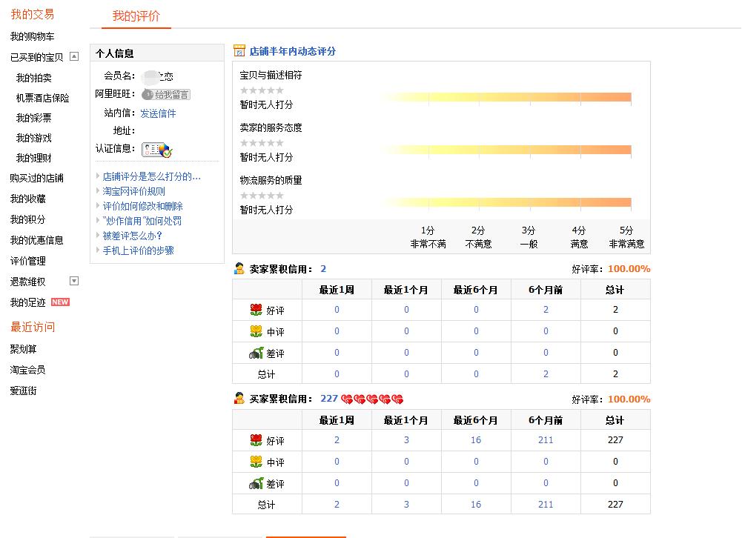The image size is (745, 538).
Task: Click the Aliwangwang 给我留言 message icon
Action: [x=165, y=95]
